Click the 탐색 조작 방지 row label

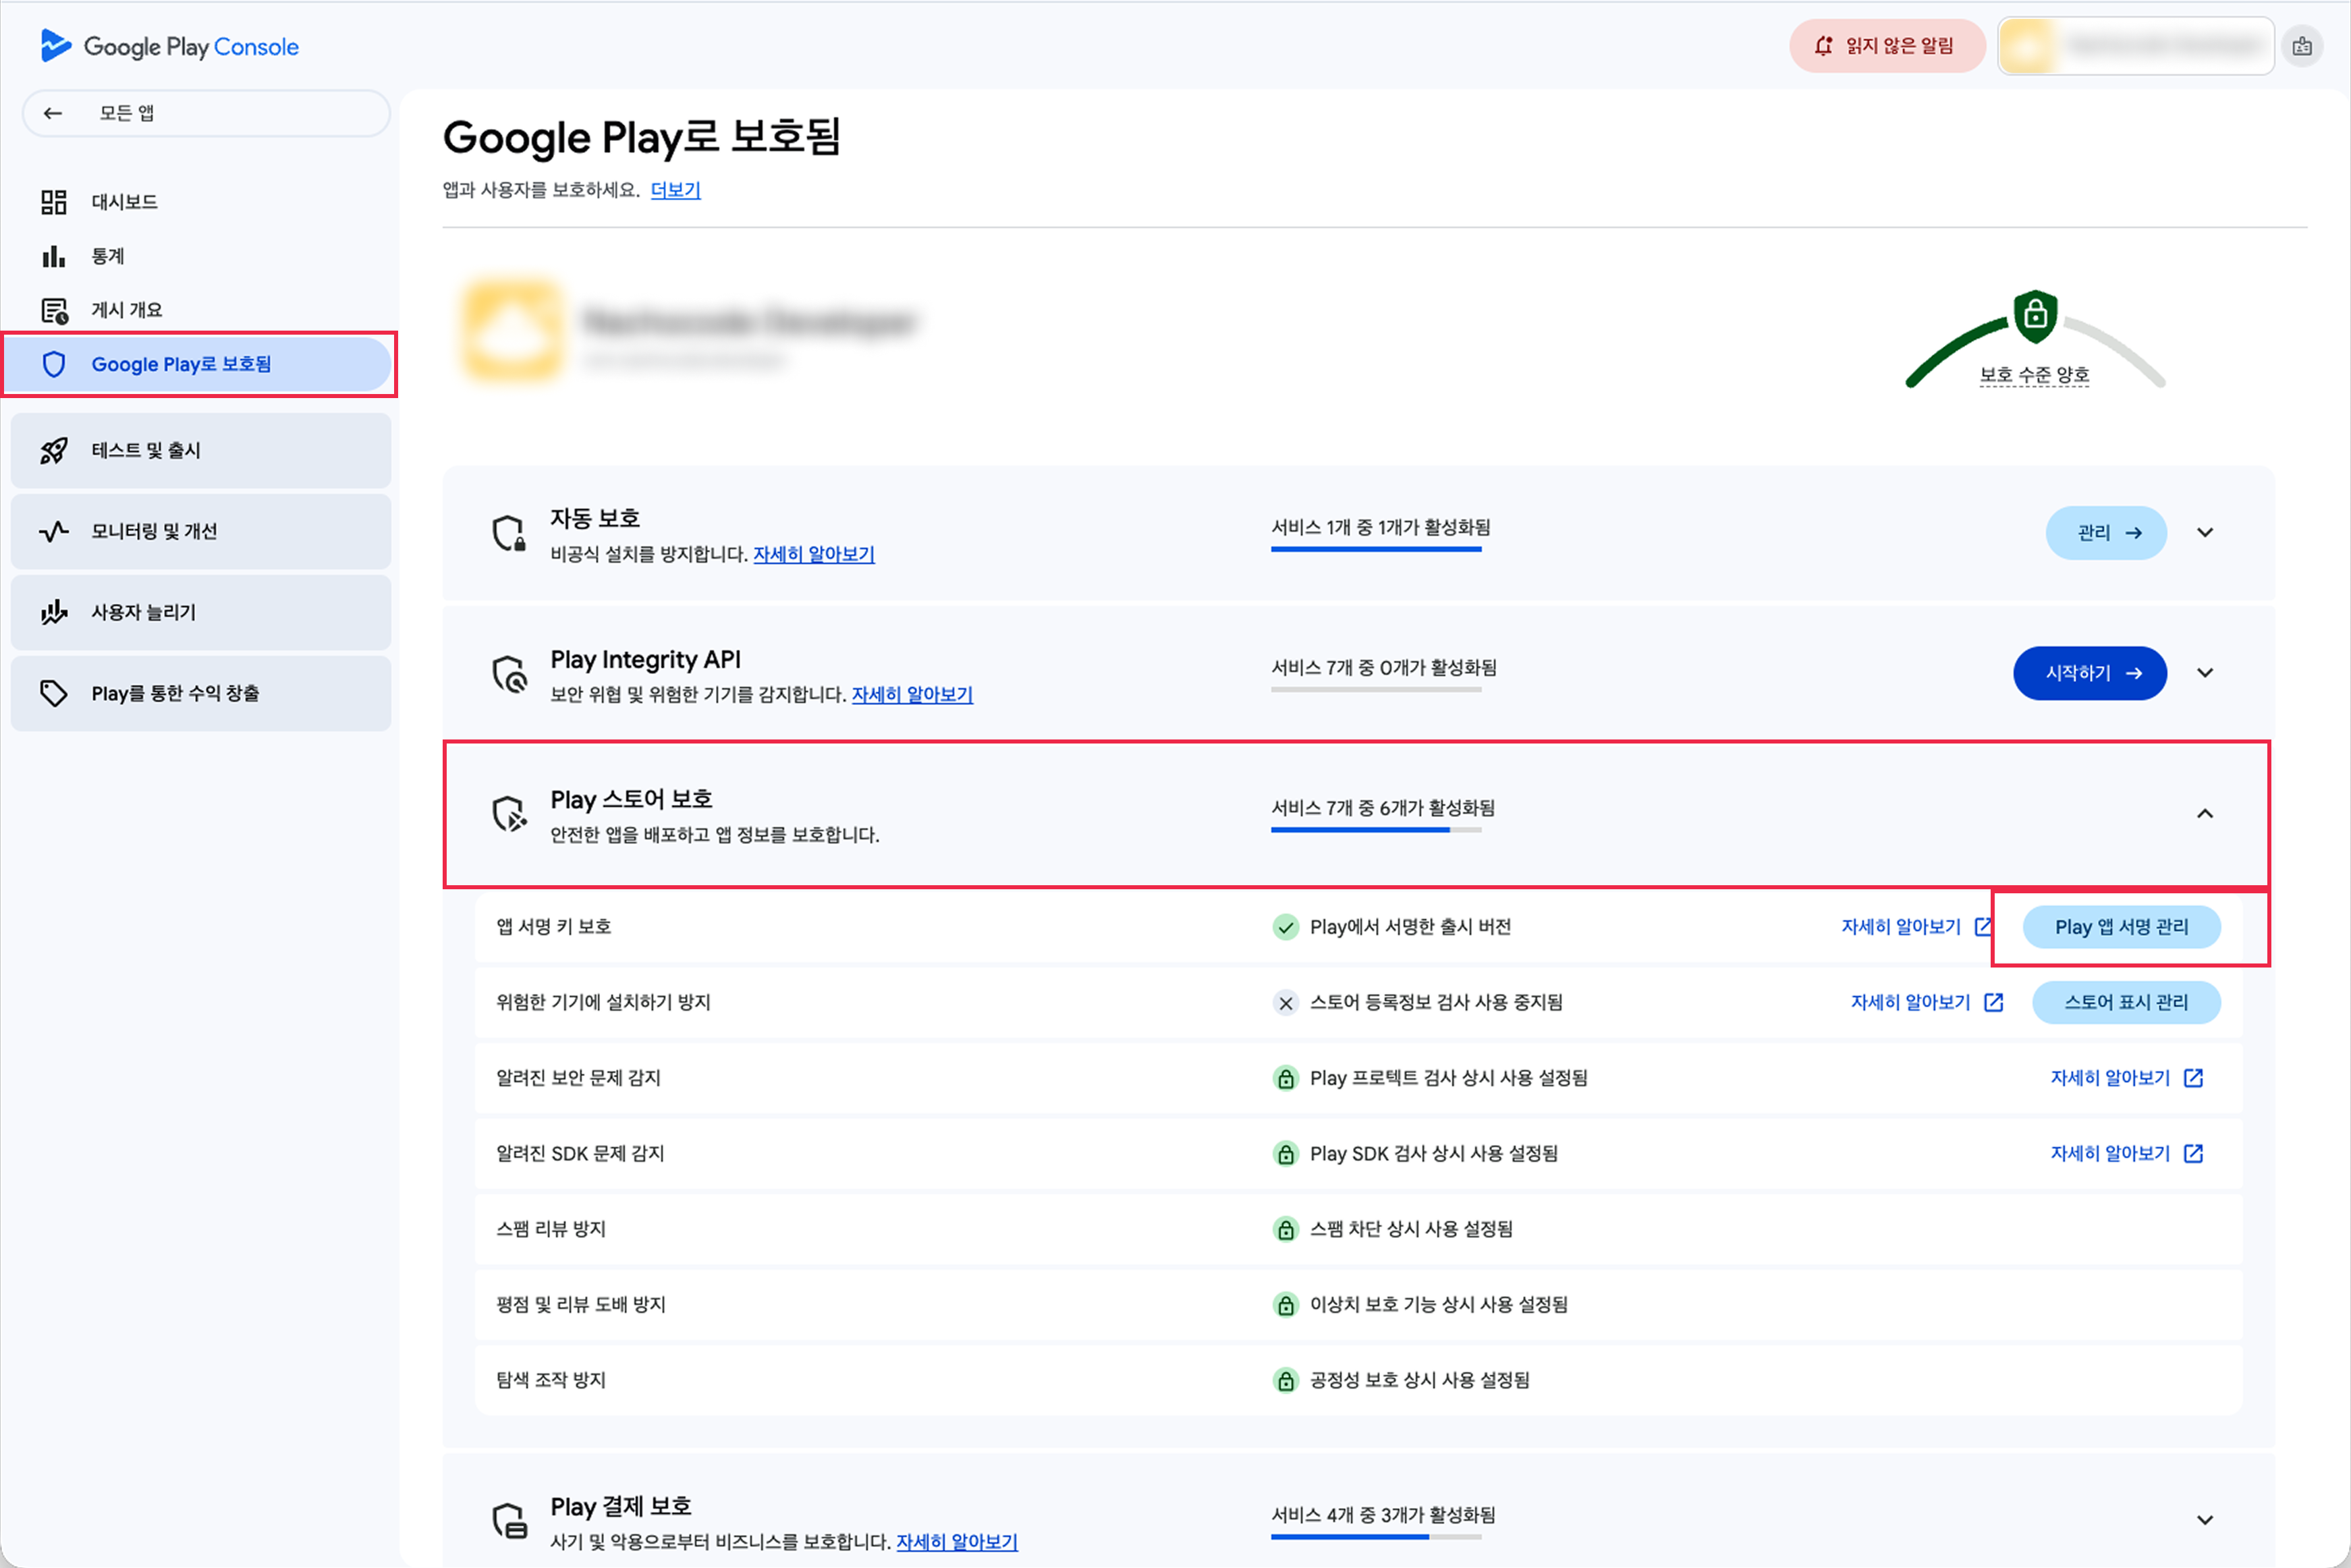551,1380
